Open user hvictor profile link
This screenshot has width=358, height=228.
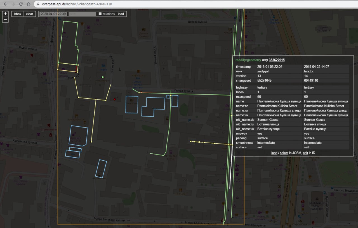click(x=309, y=71)
